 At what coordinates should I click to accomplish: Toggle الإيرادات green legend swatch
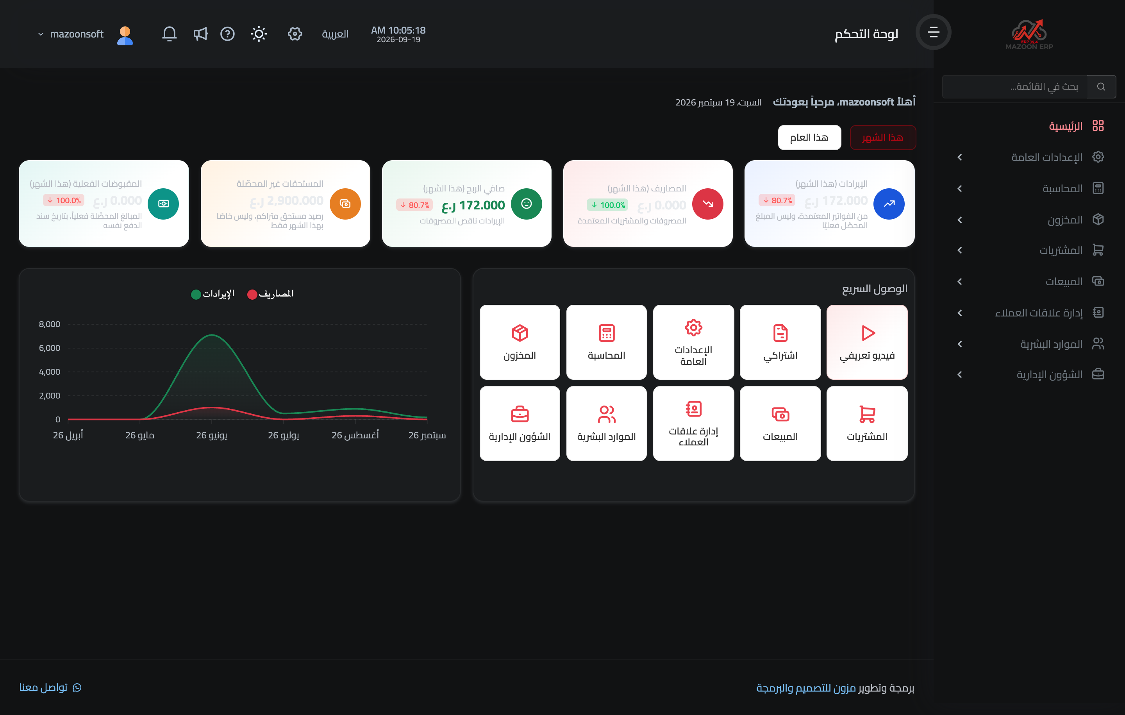coord(196,295)
